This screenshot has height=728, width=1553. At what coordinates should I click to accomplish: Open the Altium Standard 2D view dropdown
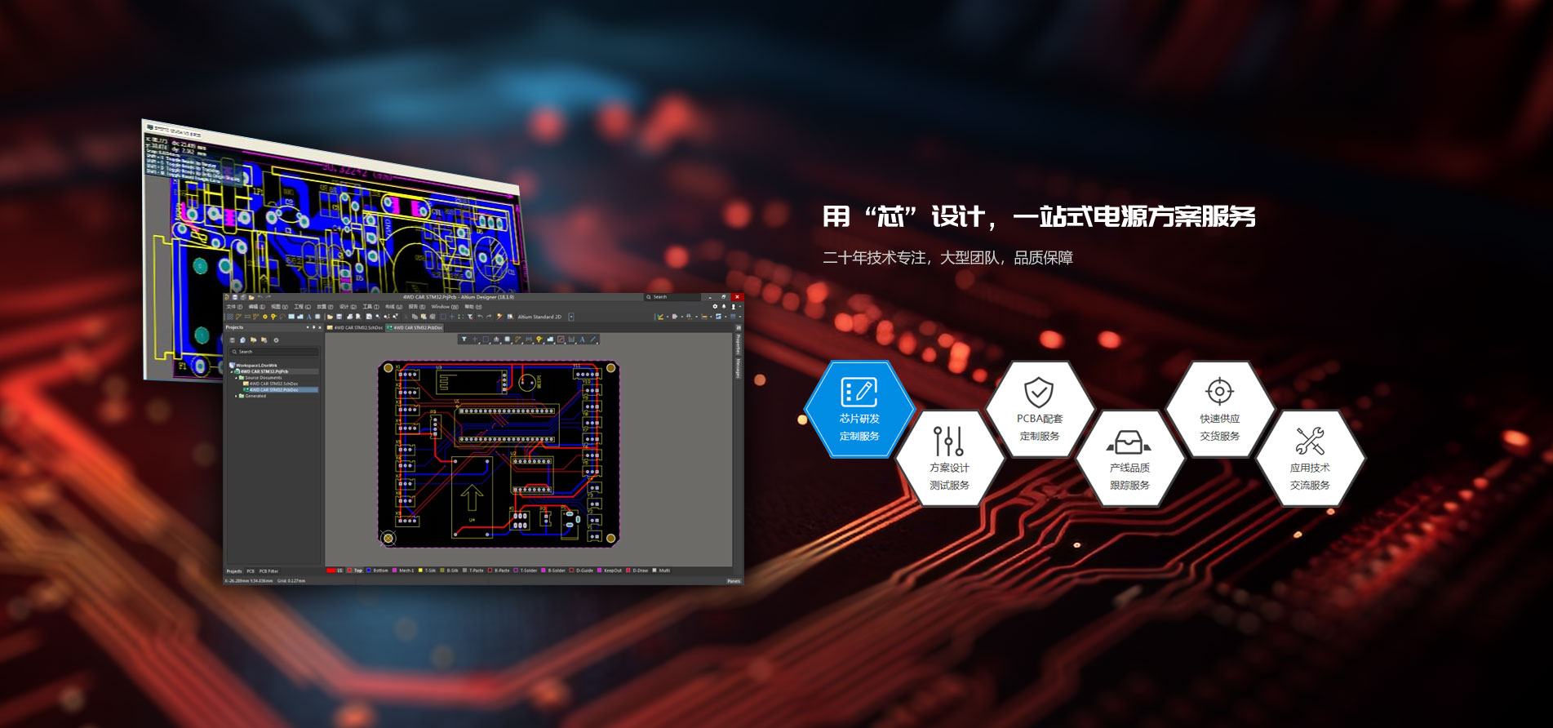pyautogui.click(x=571, y=317)
